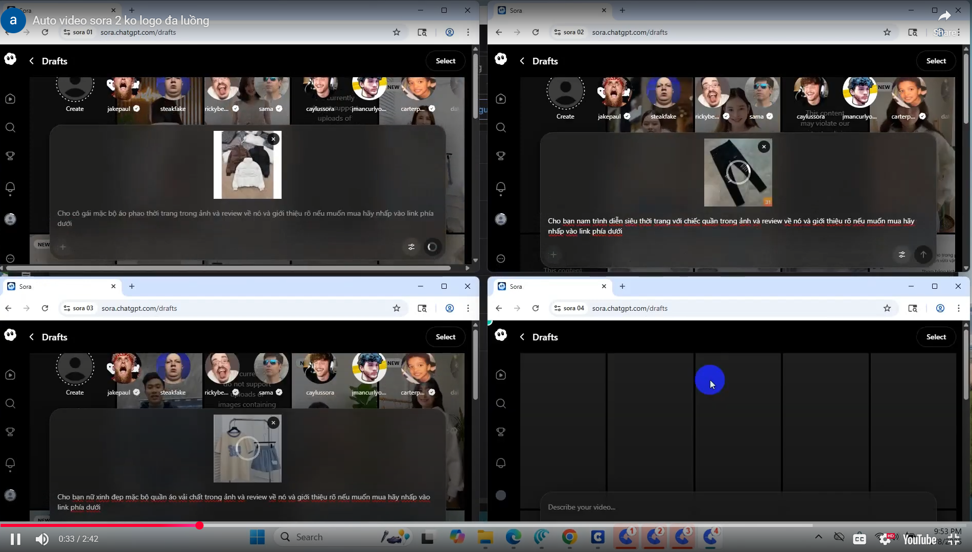
Task: Pause the YouTube video playback
Action: pyautogui.click(x=15, y=539)
